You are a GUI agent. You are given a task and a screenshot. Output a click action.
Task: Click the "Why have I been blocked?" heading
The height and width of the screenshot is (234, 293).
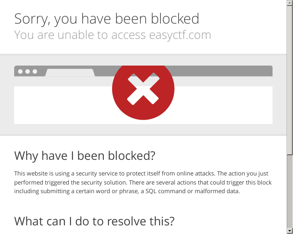pos(85,155)
